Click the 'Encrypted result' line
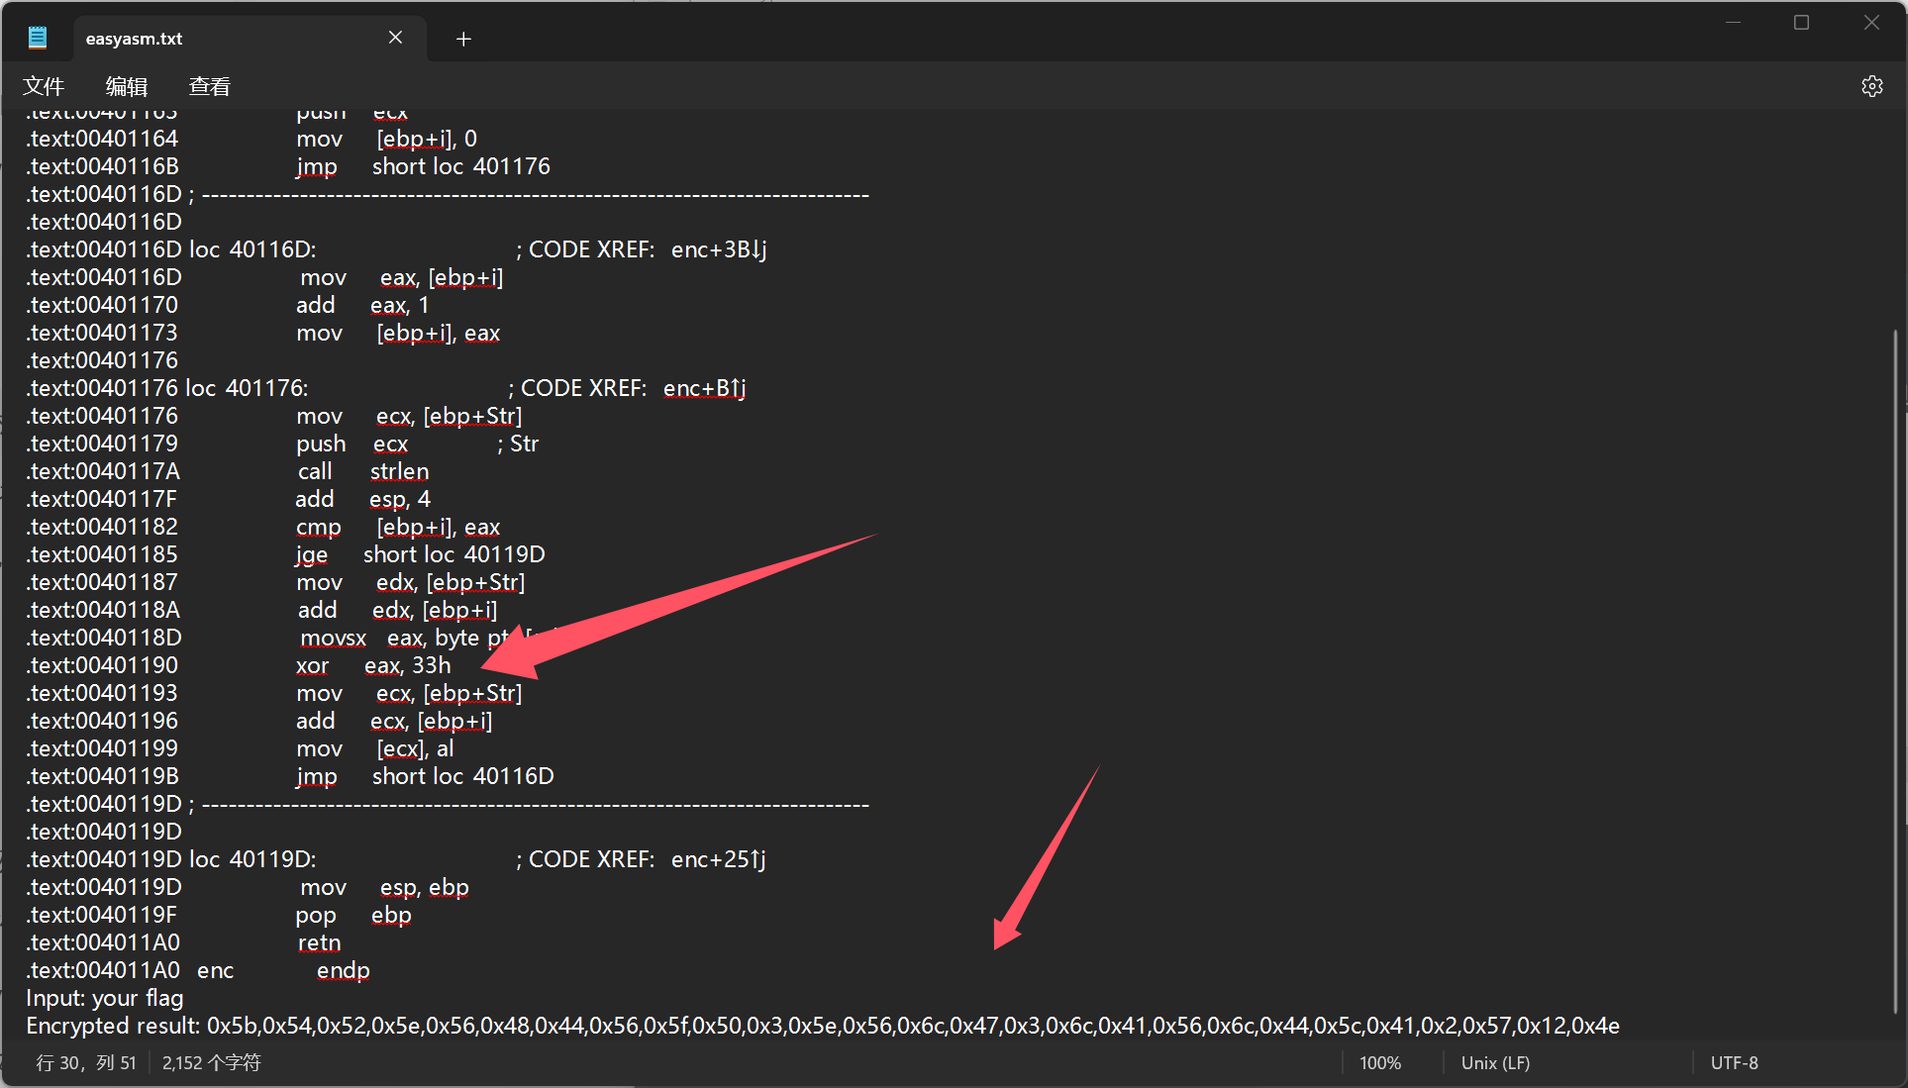The width and height of the screenshot is (1908, 1088). pyautogui.click(x=823, y=1026)
